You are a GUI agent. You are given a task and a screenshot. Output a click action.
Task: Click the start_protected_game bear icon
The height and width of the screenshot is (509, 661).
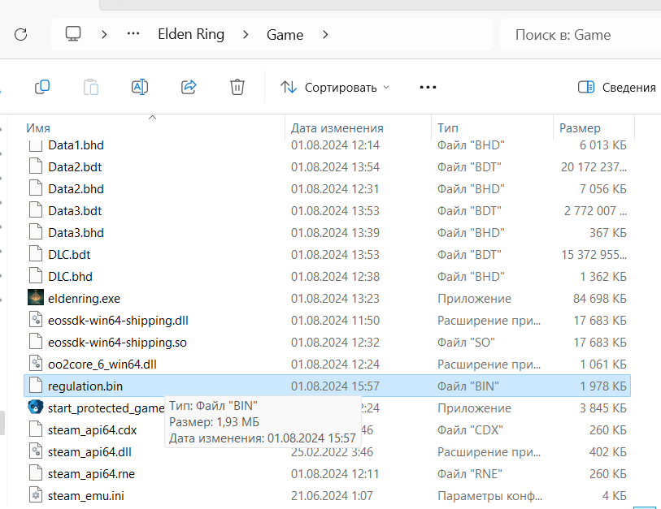36,407
